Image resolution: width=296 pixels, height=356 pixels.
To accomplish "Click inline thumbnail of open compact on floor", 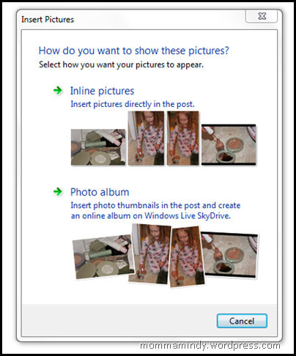I will (229, 145).
